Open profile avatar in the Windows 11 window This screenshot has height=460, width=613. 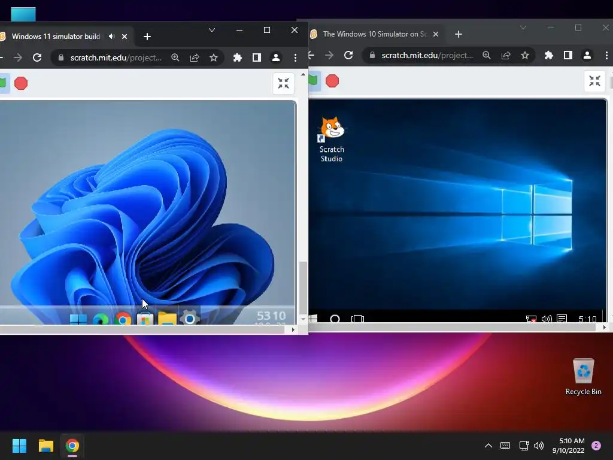point(275,57)
